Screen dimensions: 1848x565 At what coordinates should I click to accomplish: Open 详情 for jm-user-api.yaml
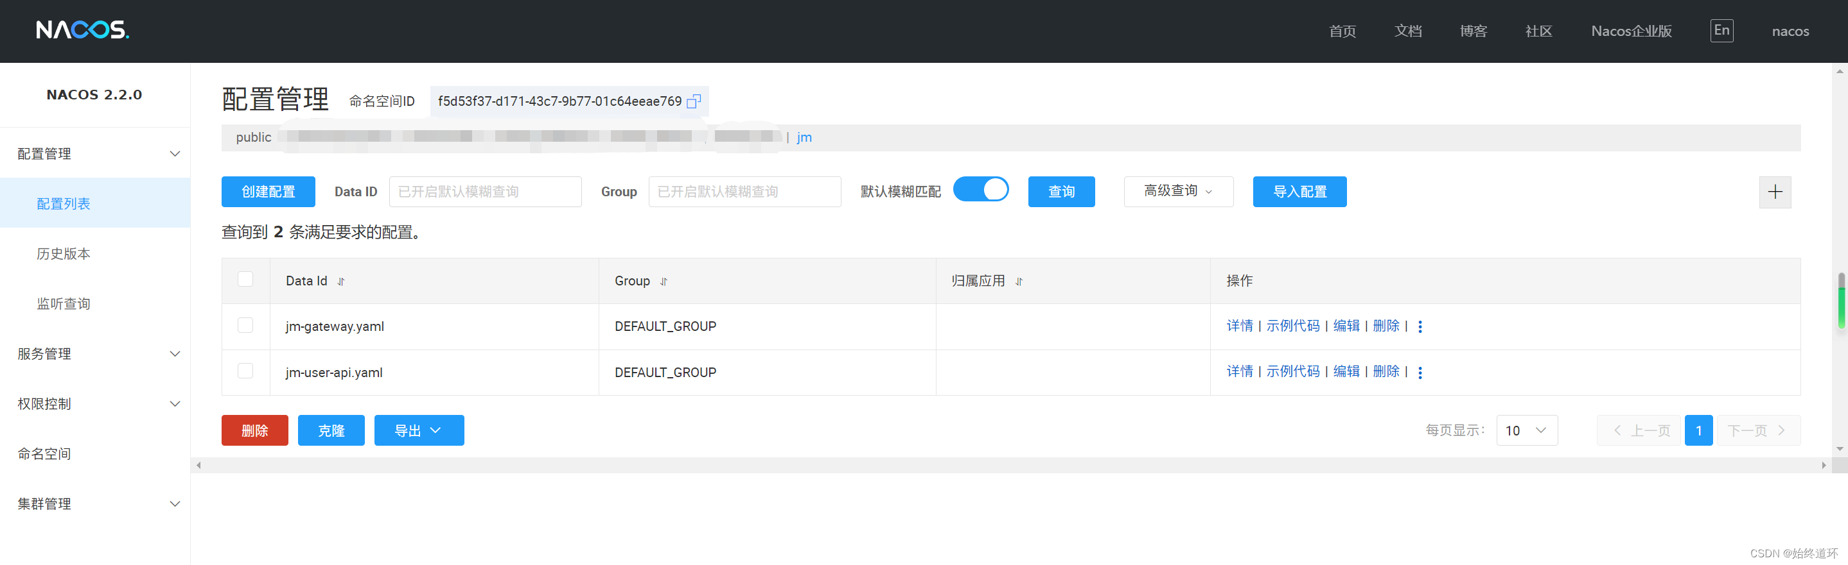1239,372
